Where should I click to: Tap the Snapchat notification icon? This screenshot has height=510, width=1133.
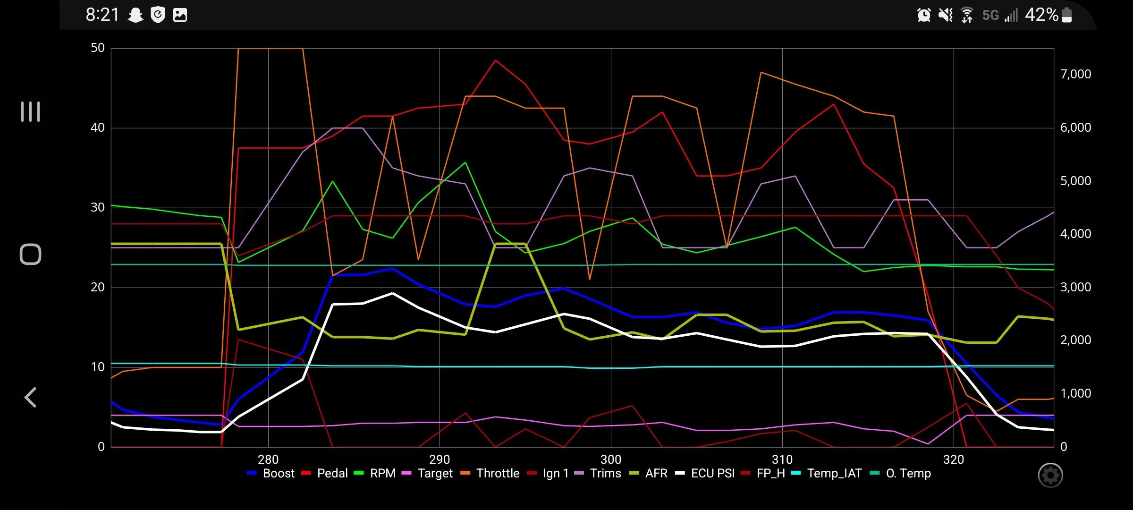click(x=136, y=15)
